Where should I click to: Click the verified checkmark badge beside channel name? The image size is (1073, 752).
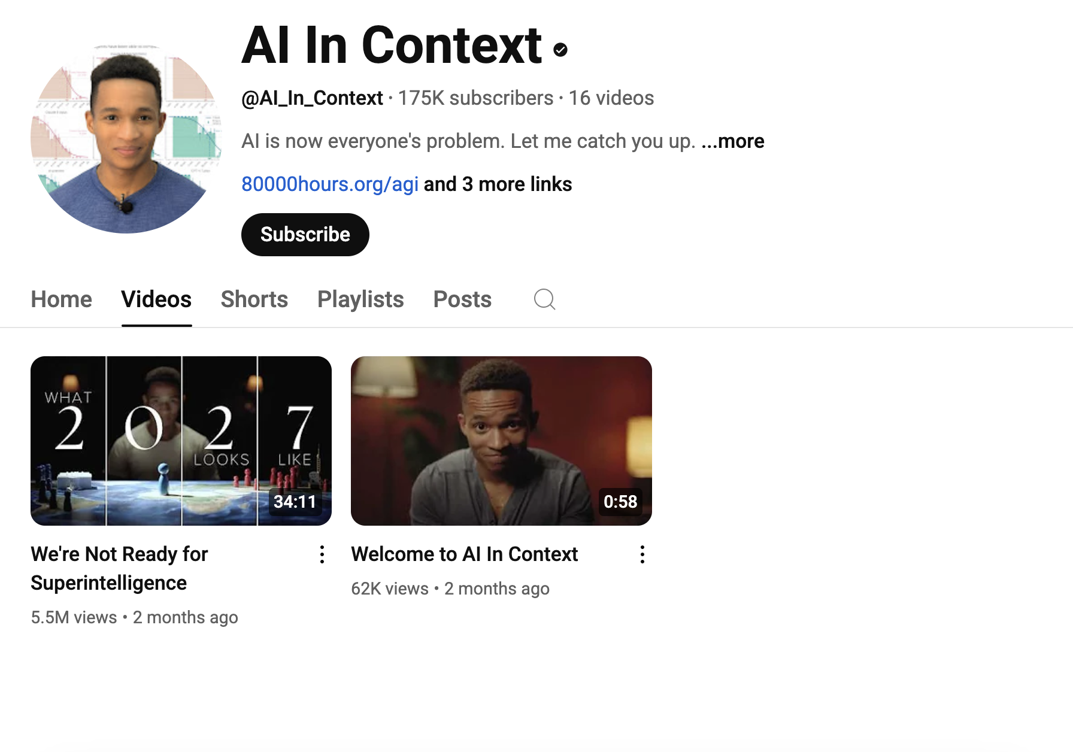tap(560, 50)
